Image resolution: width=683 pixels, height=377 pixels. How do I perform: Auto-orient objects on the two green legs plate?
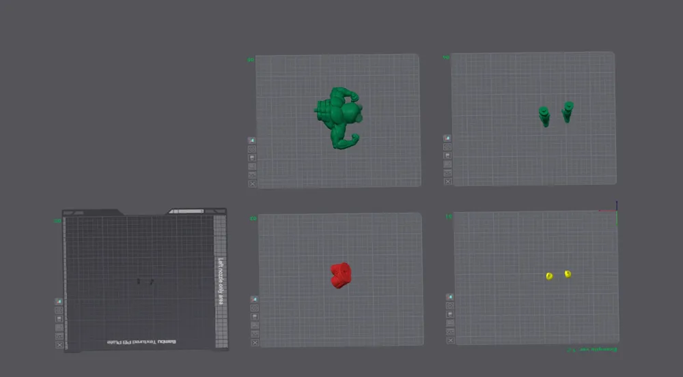click(447, 173)
